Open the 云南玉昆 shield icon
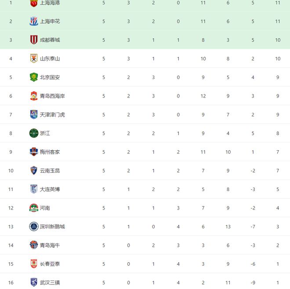Image resolution: width=290 pixels, height=289 pixels. tap(34, 170)
